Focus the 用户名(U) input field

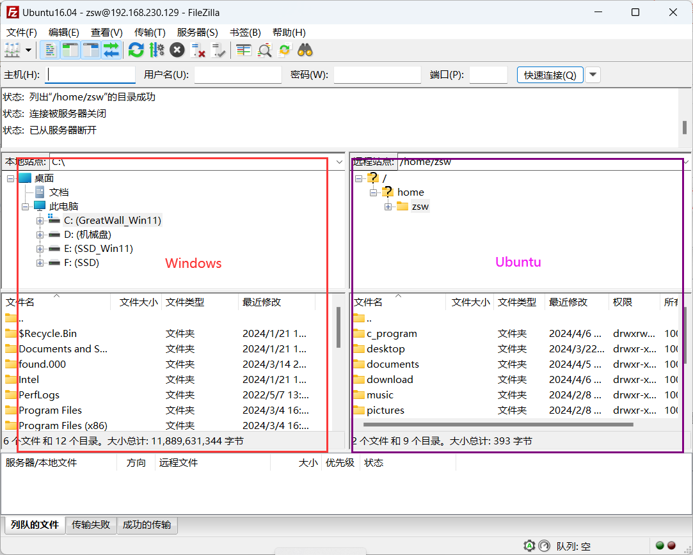pyautogui.click(x=238, y=75)
